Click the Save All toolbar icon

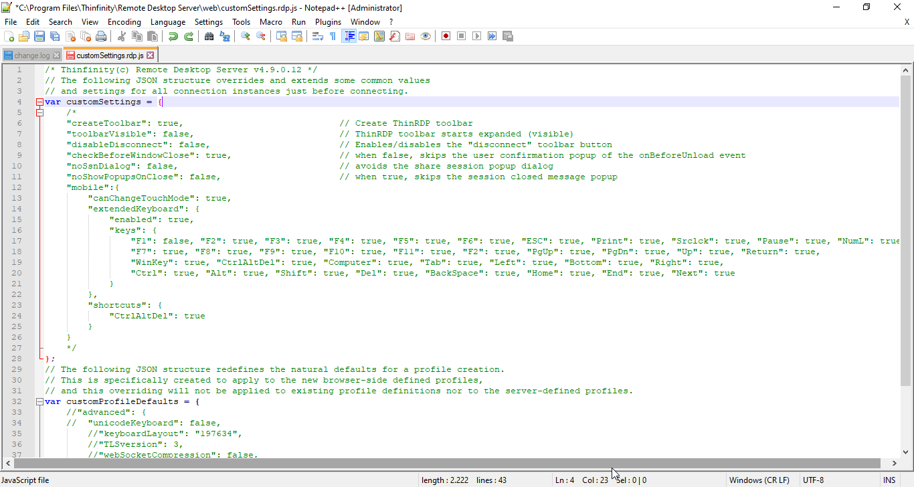tap(55, 36)
